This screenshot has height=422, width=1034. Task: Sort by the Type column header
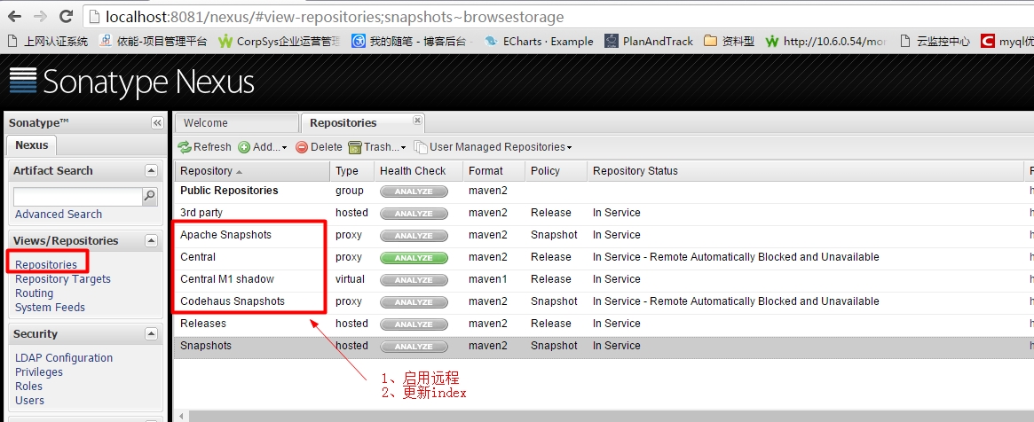(x=352, y=171)
